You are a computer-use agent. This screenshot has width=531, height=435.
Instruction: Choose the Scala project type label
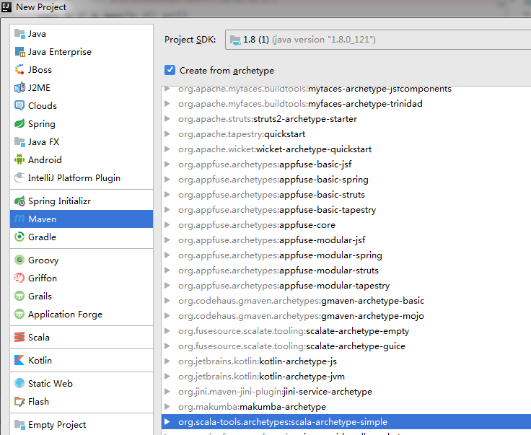pyautogui.click(x=39, y=337)
